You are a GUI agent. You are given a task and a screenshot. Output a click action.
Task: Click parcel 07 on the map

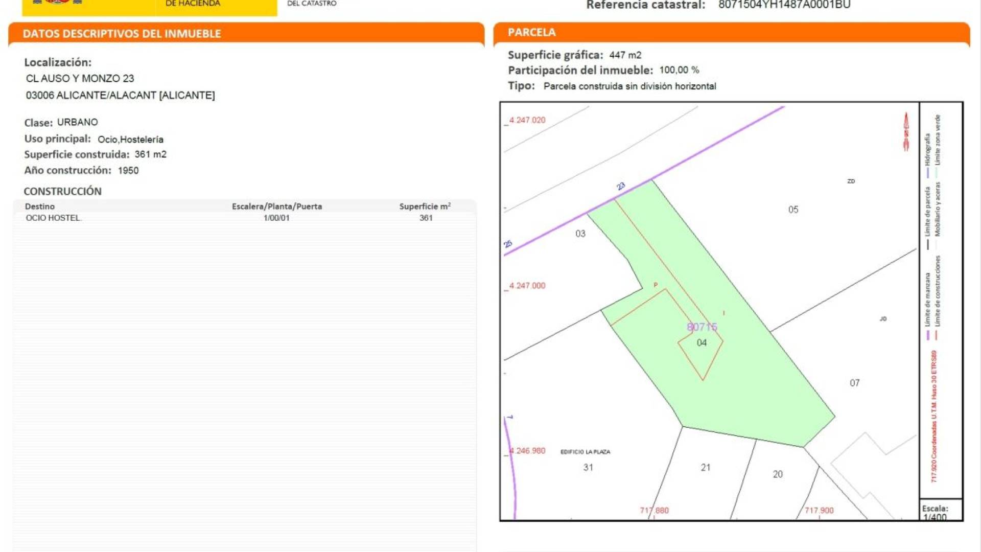[854, 383]
